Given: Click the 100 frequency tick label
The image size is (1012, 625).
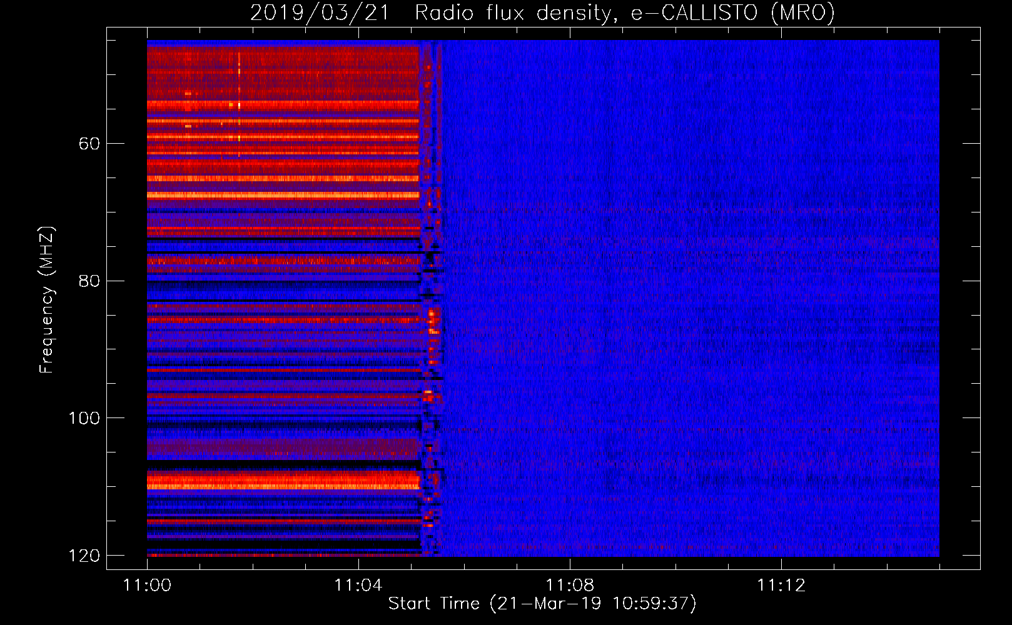Looking at the screenshot, I should (x=84, y=418).
